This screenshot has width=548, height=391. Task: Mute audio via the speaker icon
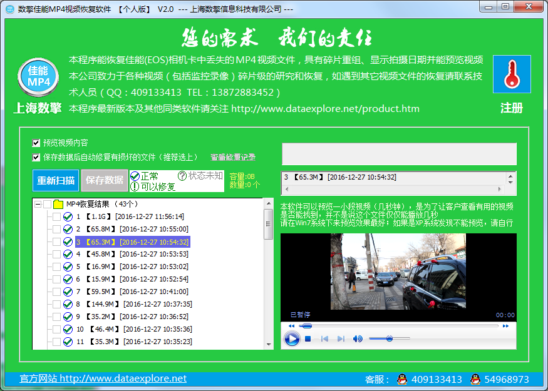357,337
